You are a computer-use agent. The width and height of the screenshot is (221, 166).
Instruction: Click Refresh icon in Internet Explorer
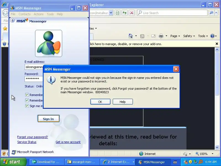125,13
